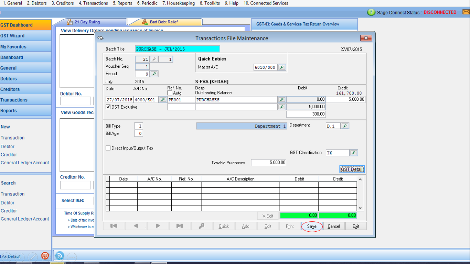Go to the last record
Image resolution: width=470 pixels, height=264 pixels.
[x=180, y=226]
